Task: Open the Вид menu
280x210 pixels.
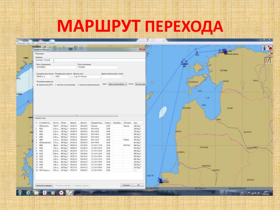Action: tap(28, 43)
